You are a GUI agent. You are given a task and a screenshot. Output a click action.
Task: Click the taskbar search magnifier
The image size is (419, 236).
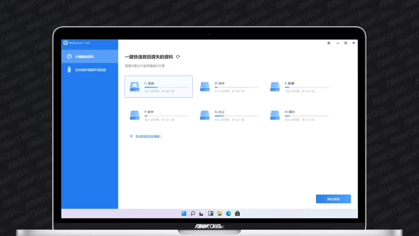point(193,213)
